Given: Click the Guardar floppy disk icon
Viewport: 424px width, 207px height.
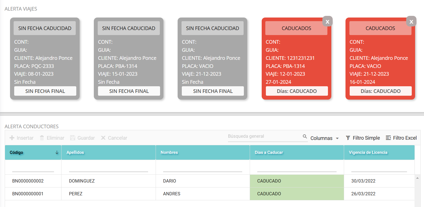Looking at the screenshot, I should (x=73, y=138).
